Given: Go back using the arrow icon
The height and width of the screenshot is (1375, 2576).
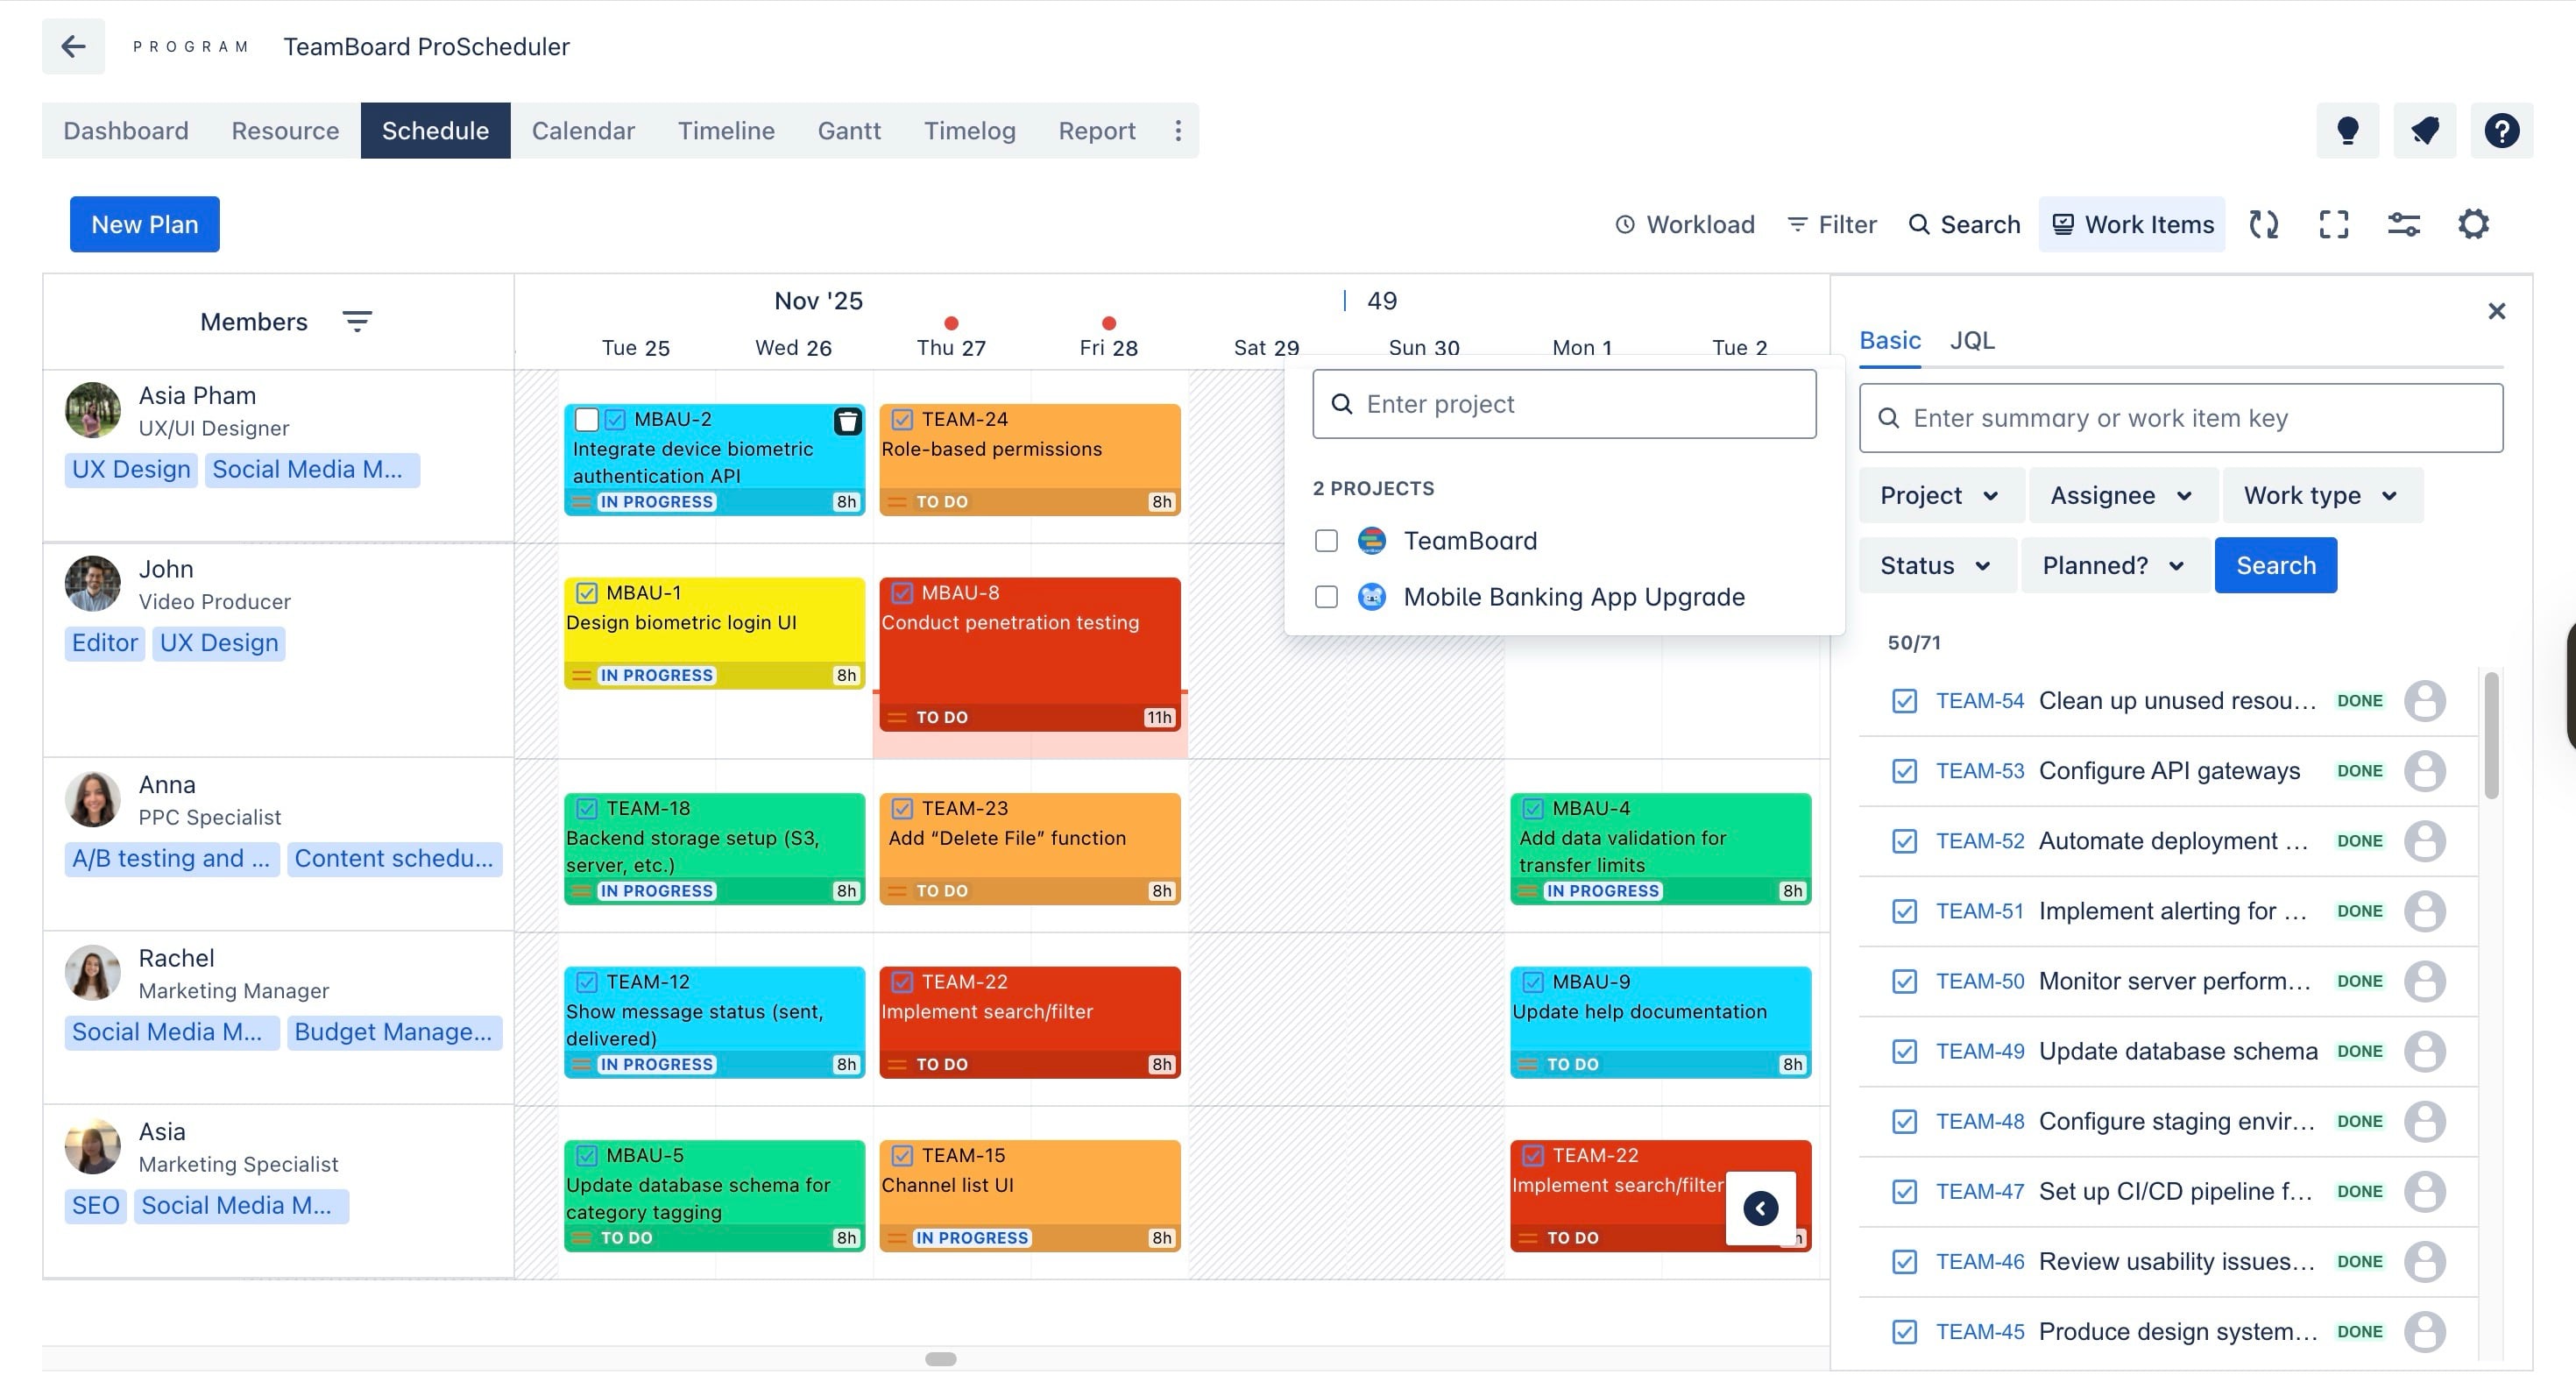Looking at the screenshot, I should click(x=73, y=46).
